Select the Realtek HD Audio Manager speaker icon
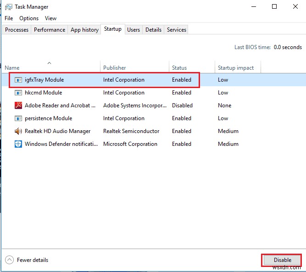 pos(18,131)
